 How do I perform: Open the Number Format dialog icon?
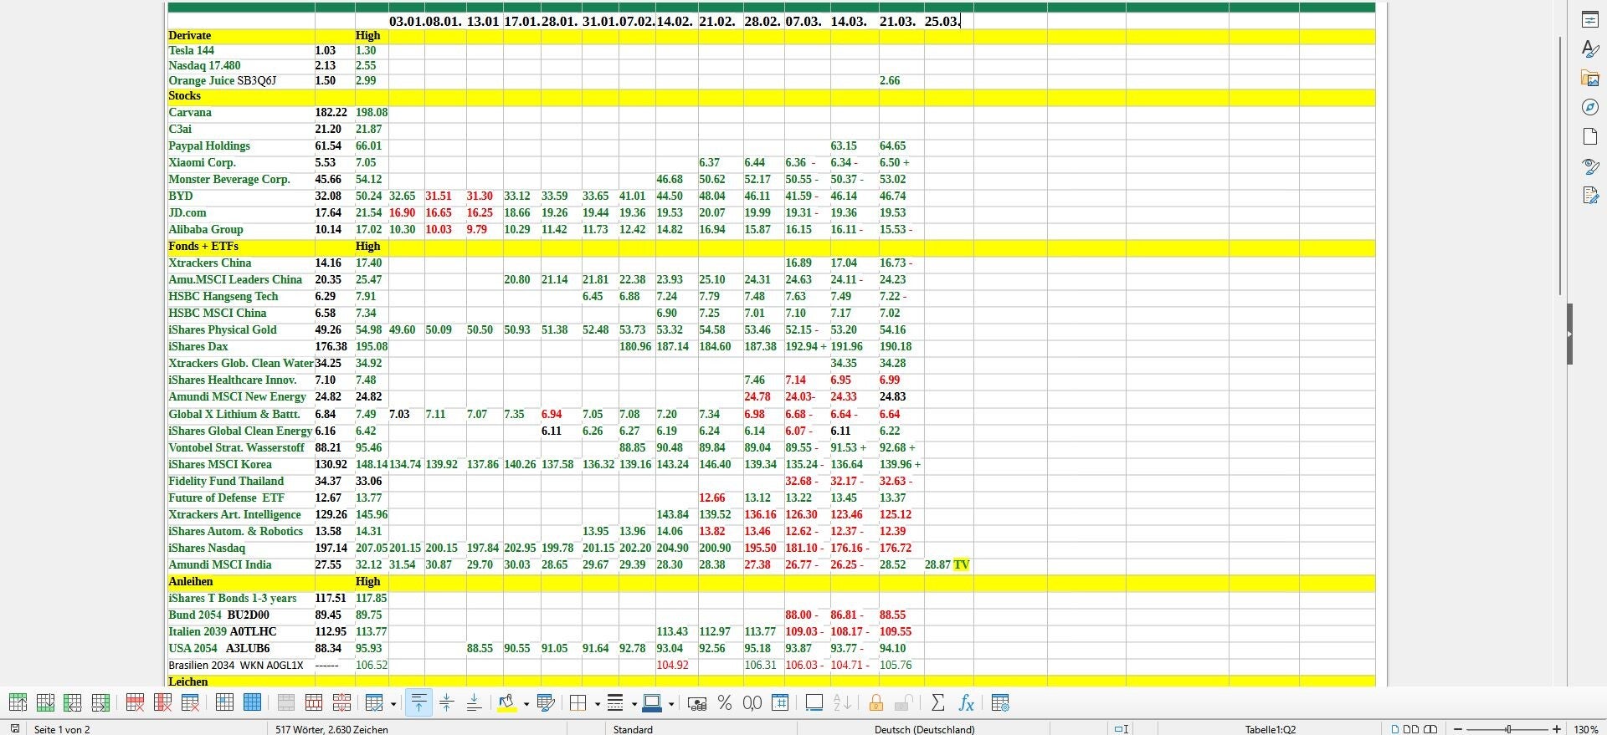(780, 703)
